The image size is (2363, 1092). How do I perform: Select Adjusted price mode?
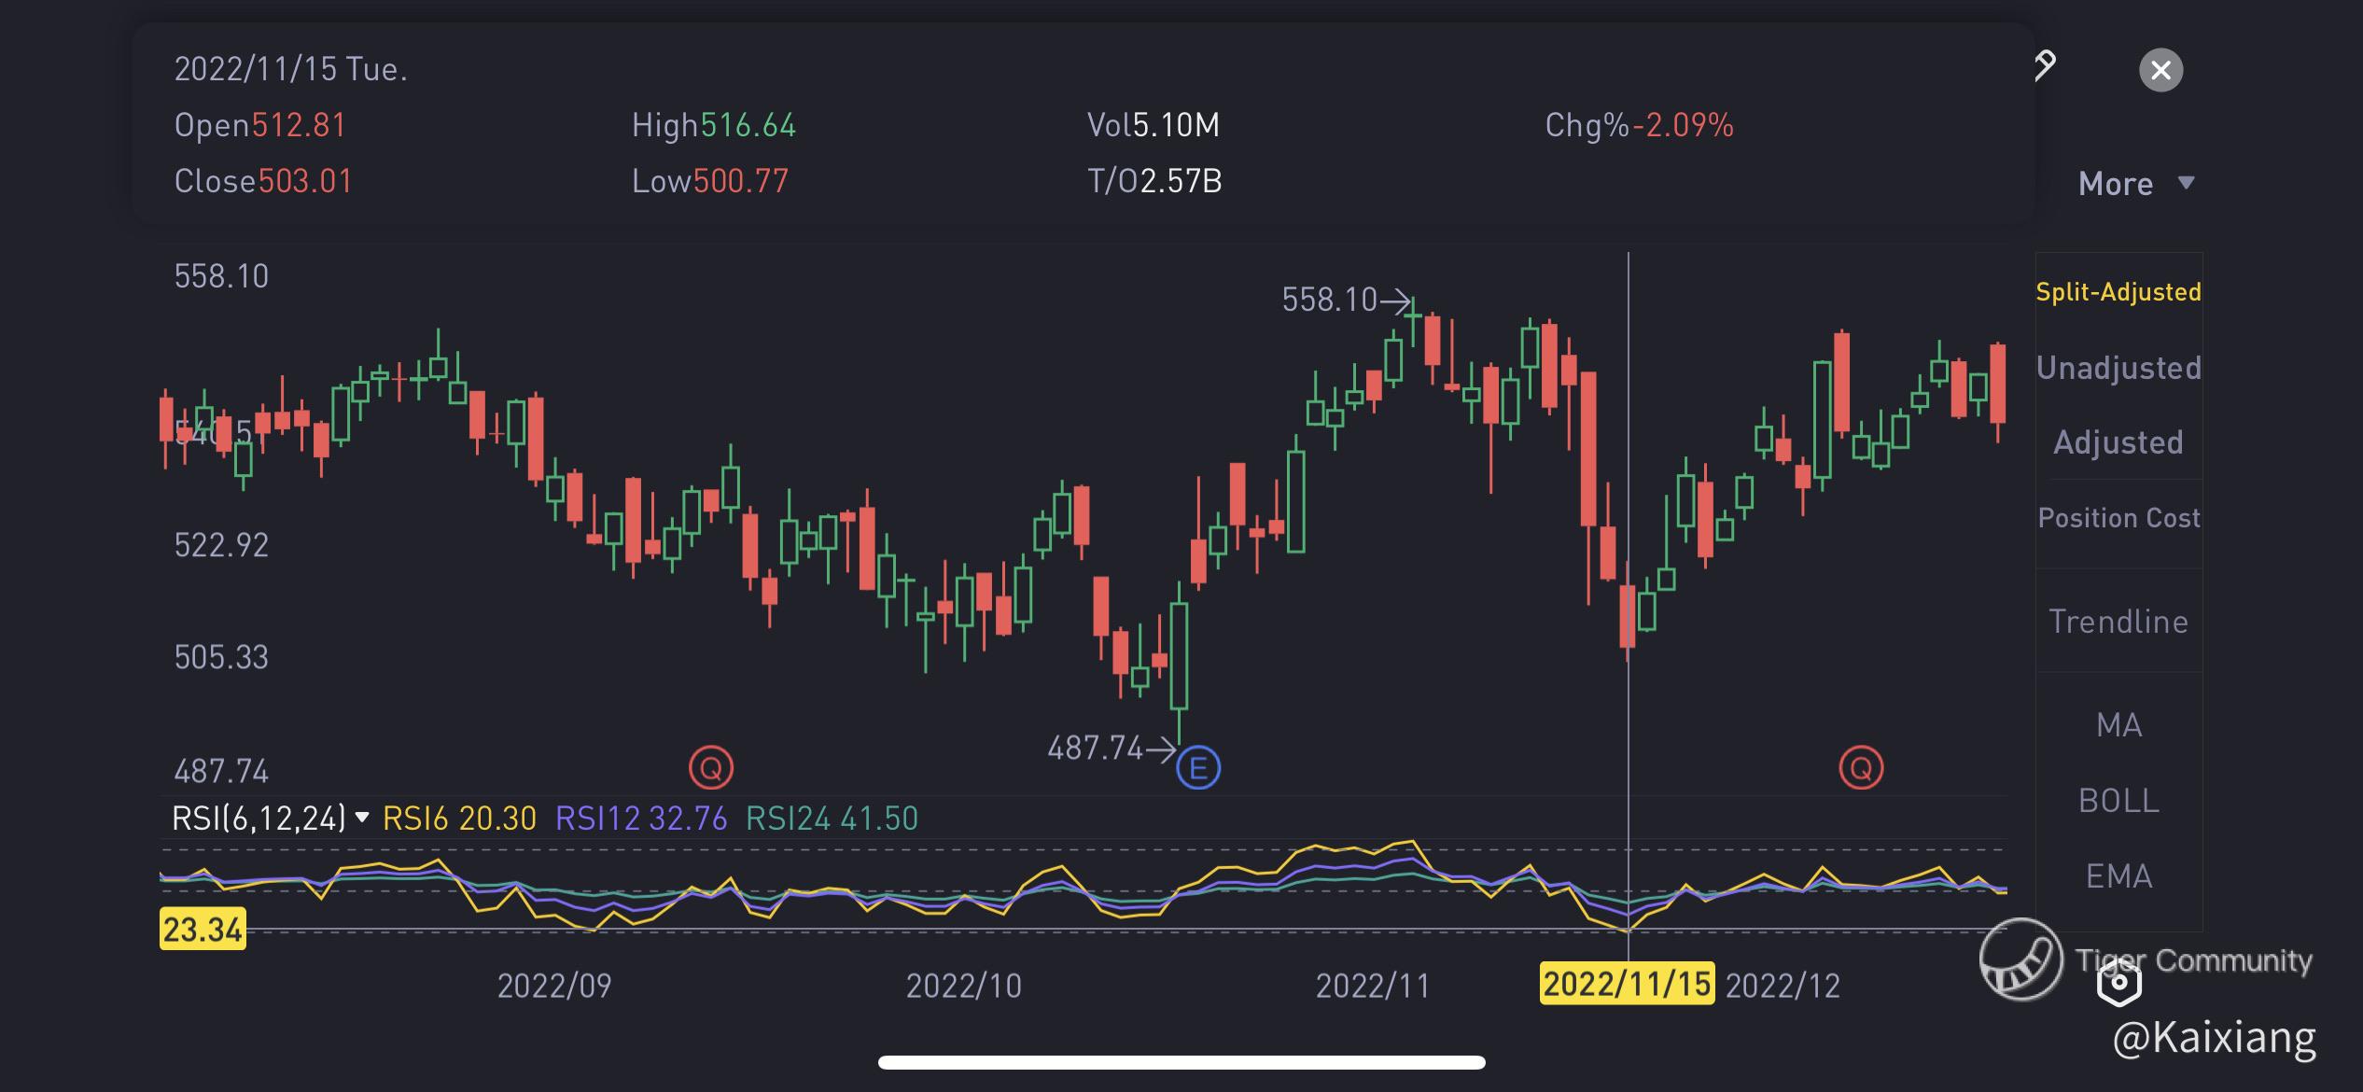coord(2118,442)
